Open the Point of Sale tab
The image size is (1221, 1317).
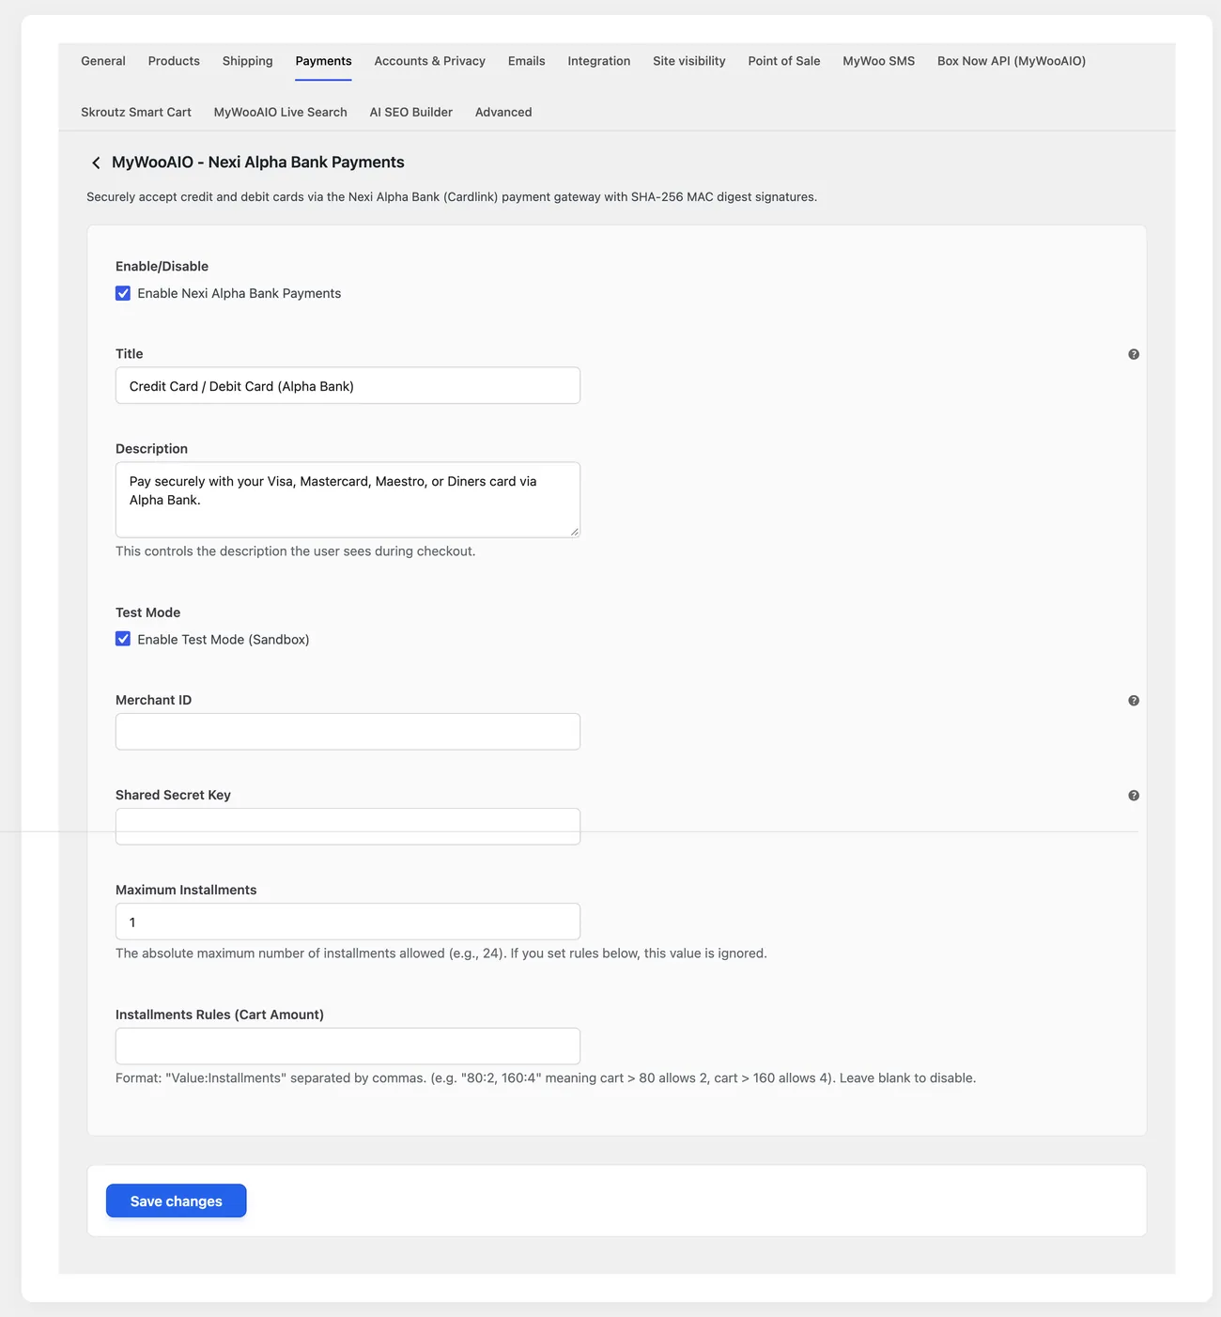click(784, 61)
